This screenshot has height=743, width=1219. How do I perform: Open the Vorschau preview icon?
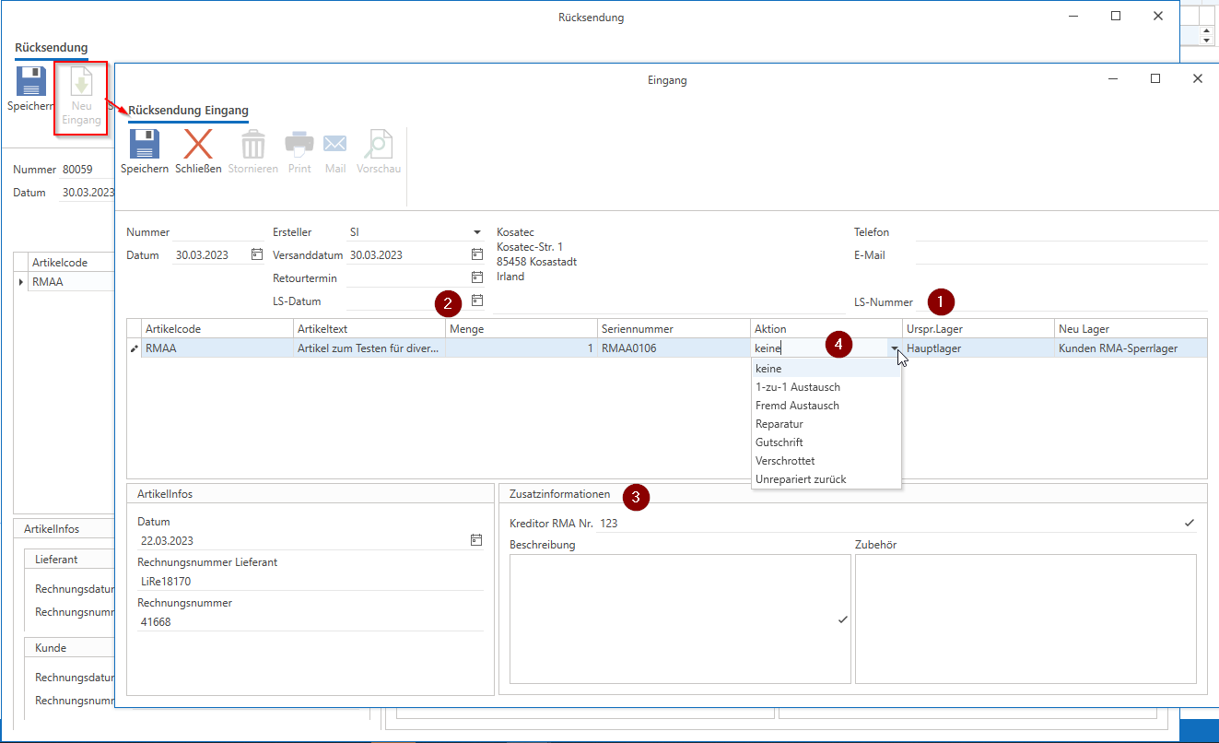point(378,146)
